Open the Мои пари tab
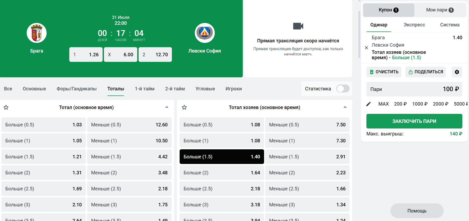 [x=440, y=10]
